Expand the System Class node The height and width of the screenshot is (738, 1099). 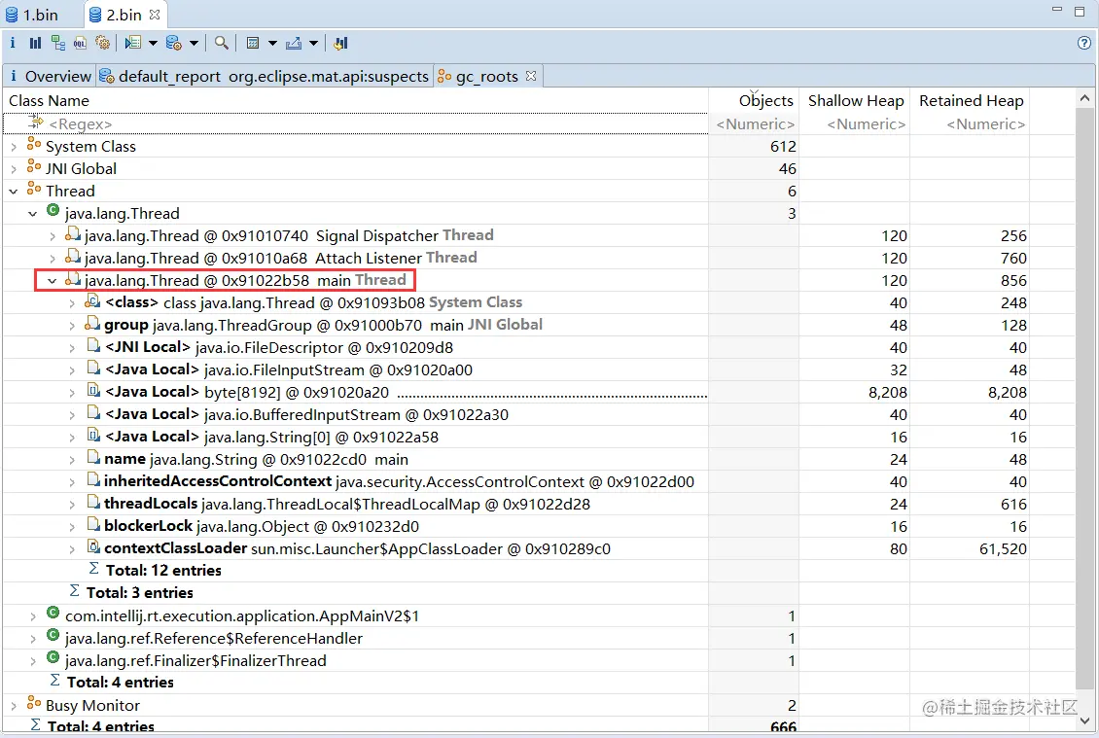click(x=14, y=147)
